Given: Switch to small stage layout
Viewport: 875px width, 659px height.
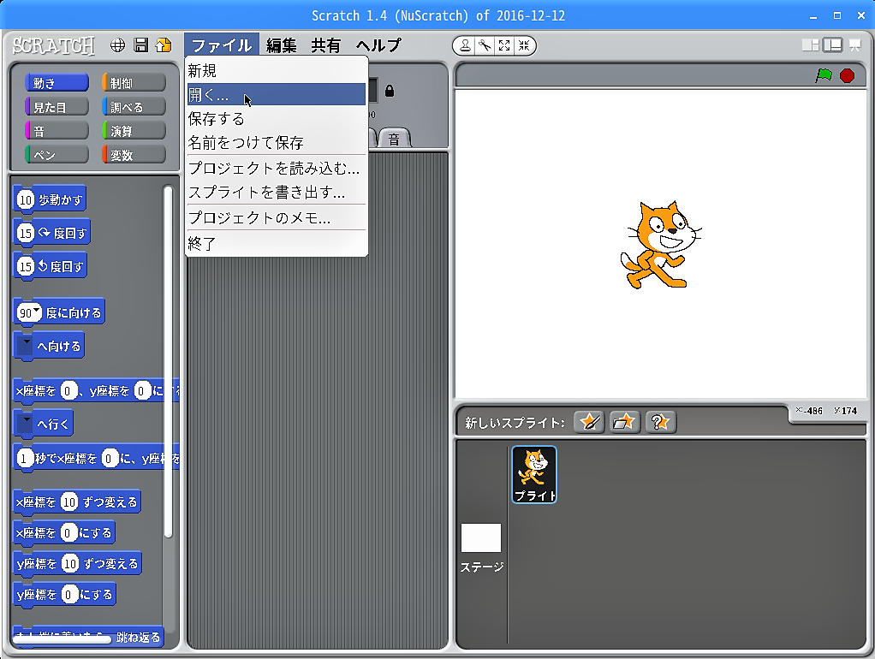Looking at the screenshot, I should tap(810, 45).
